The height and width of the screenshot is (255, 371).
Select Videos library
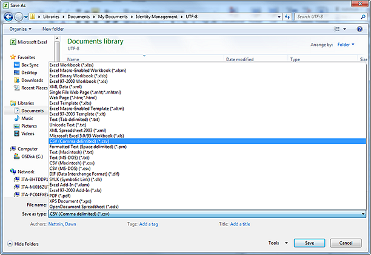pyautogui.click(x=24, y=134)
